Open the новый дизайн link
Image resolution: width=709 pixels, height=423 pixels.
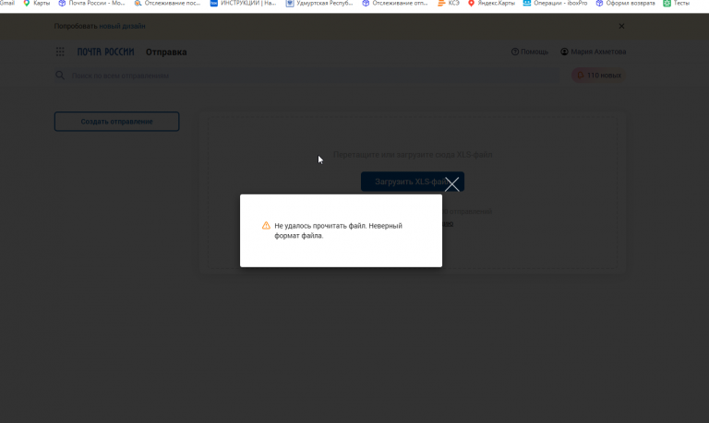(122, 26)
